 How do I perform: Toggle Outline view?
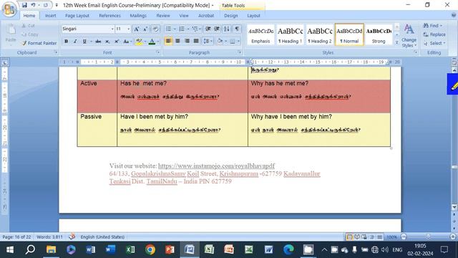(x=372, y=236)
